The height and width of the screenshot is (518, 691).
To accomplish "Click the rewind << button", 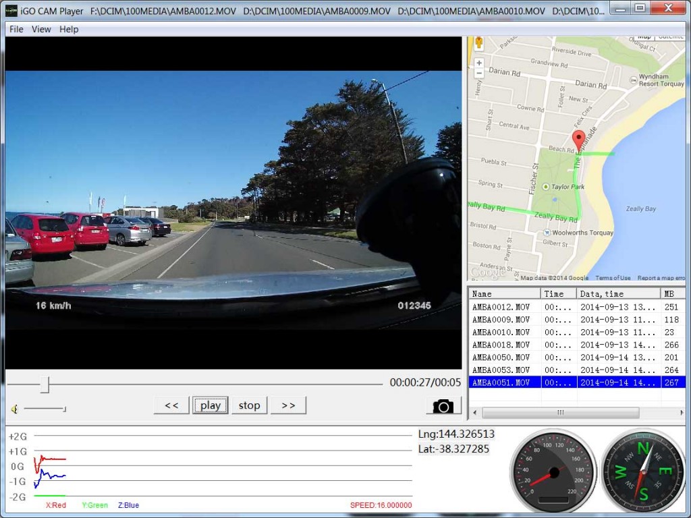I will point(171,405).
